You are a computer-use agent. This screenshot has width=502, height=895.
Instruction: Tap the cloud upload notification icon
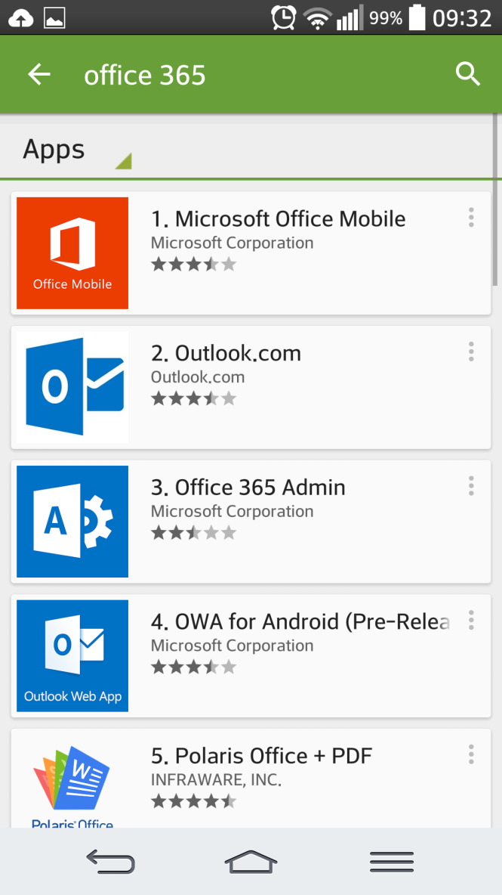coord(20,19)
